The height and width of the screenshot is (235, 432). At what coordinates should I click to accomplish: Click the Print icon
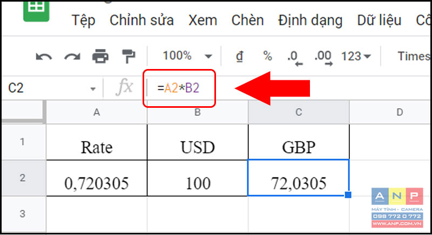click(100, 57)
